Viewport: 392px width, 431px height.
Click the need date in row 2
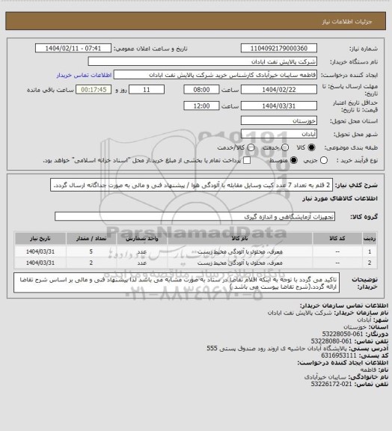pyautogui.click(x=40, y=263)
